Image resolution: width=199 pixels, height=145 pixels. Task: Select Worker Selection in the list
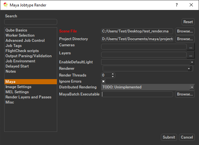click(x=20, y=35)
